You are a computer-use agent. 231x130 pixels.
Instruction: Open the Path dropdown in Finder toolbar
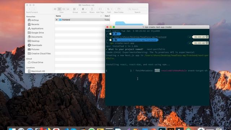[x=109, y=9]
